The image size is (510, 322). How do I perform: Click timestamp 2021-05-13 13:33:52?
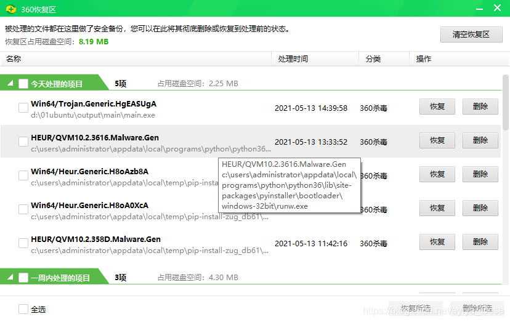311,142
